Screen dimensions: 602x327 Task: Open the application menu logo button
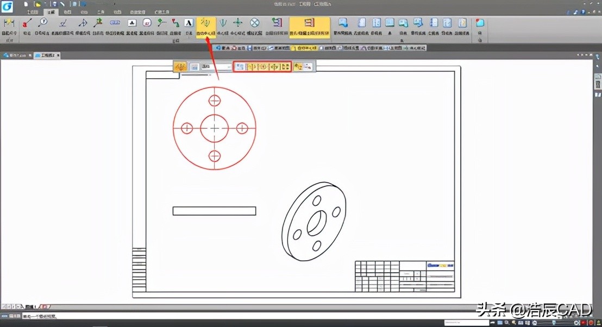(x=7, y=7)
